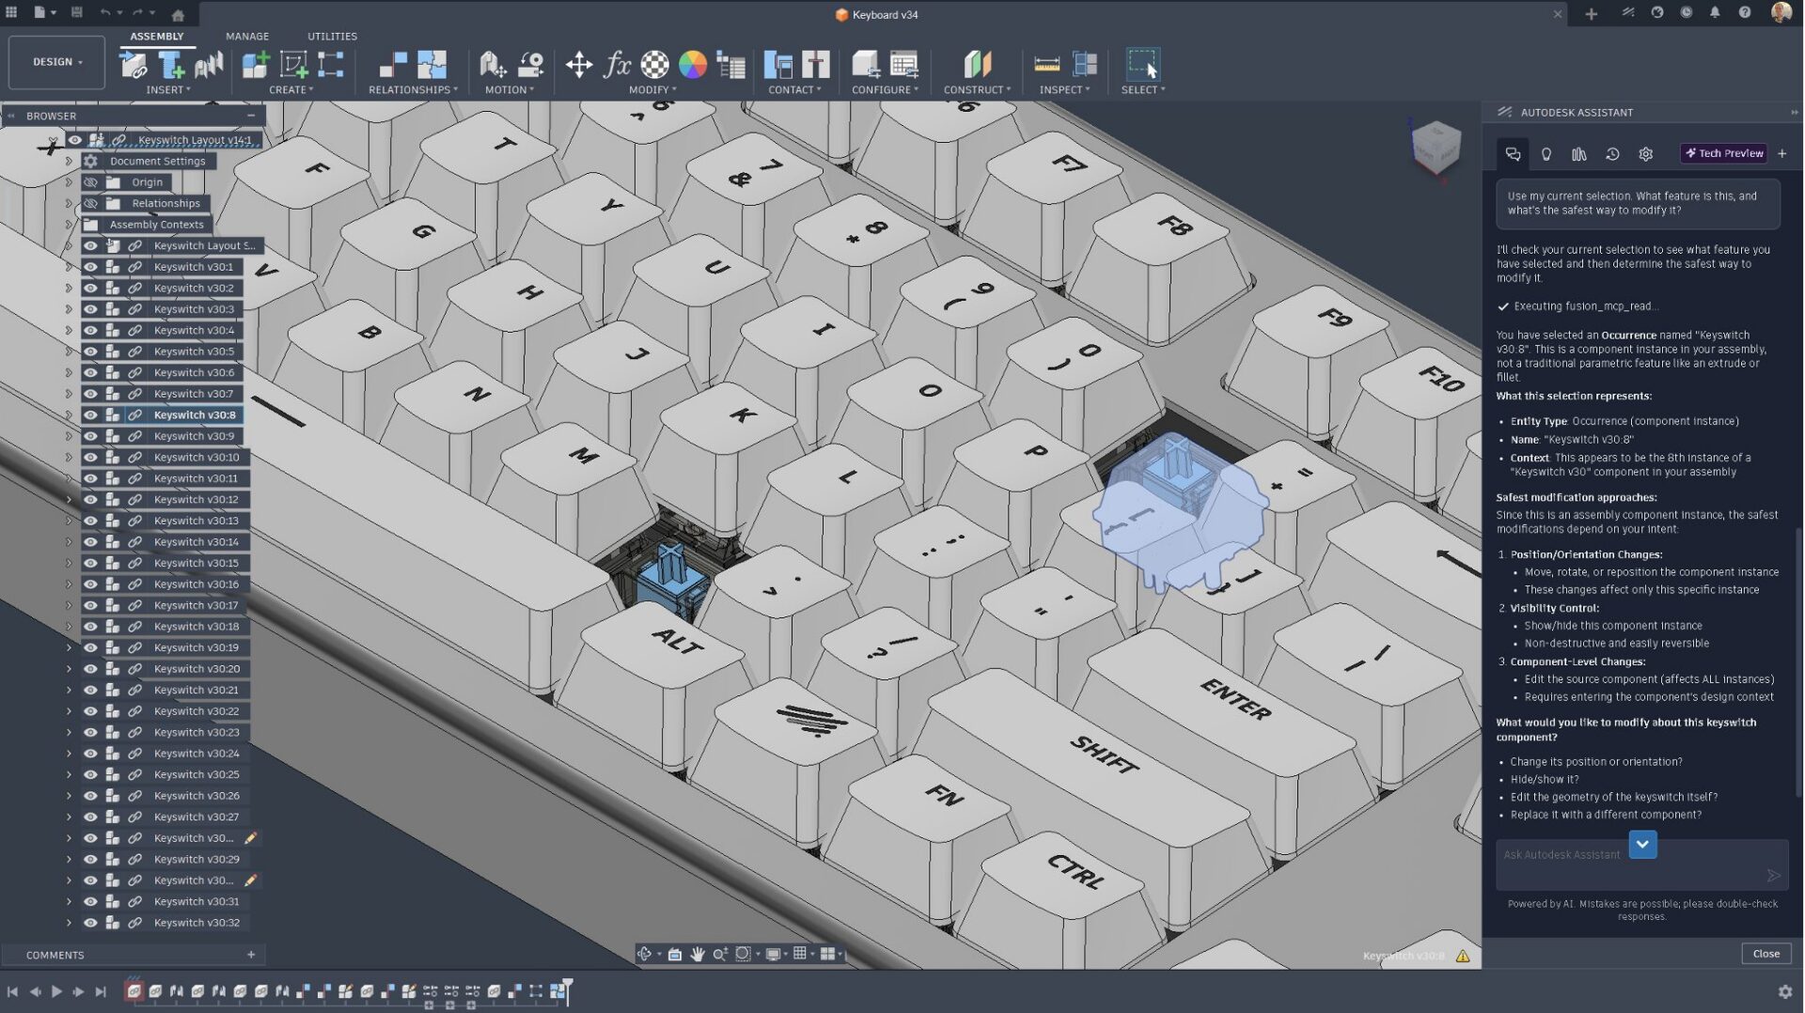Open the Assistant chat conversations icon
This screenshot has height=1013, width=1805.
coord(1513,154)
